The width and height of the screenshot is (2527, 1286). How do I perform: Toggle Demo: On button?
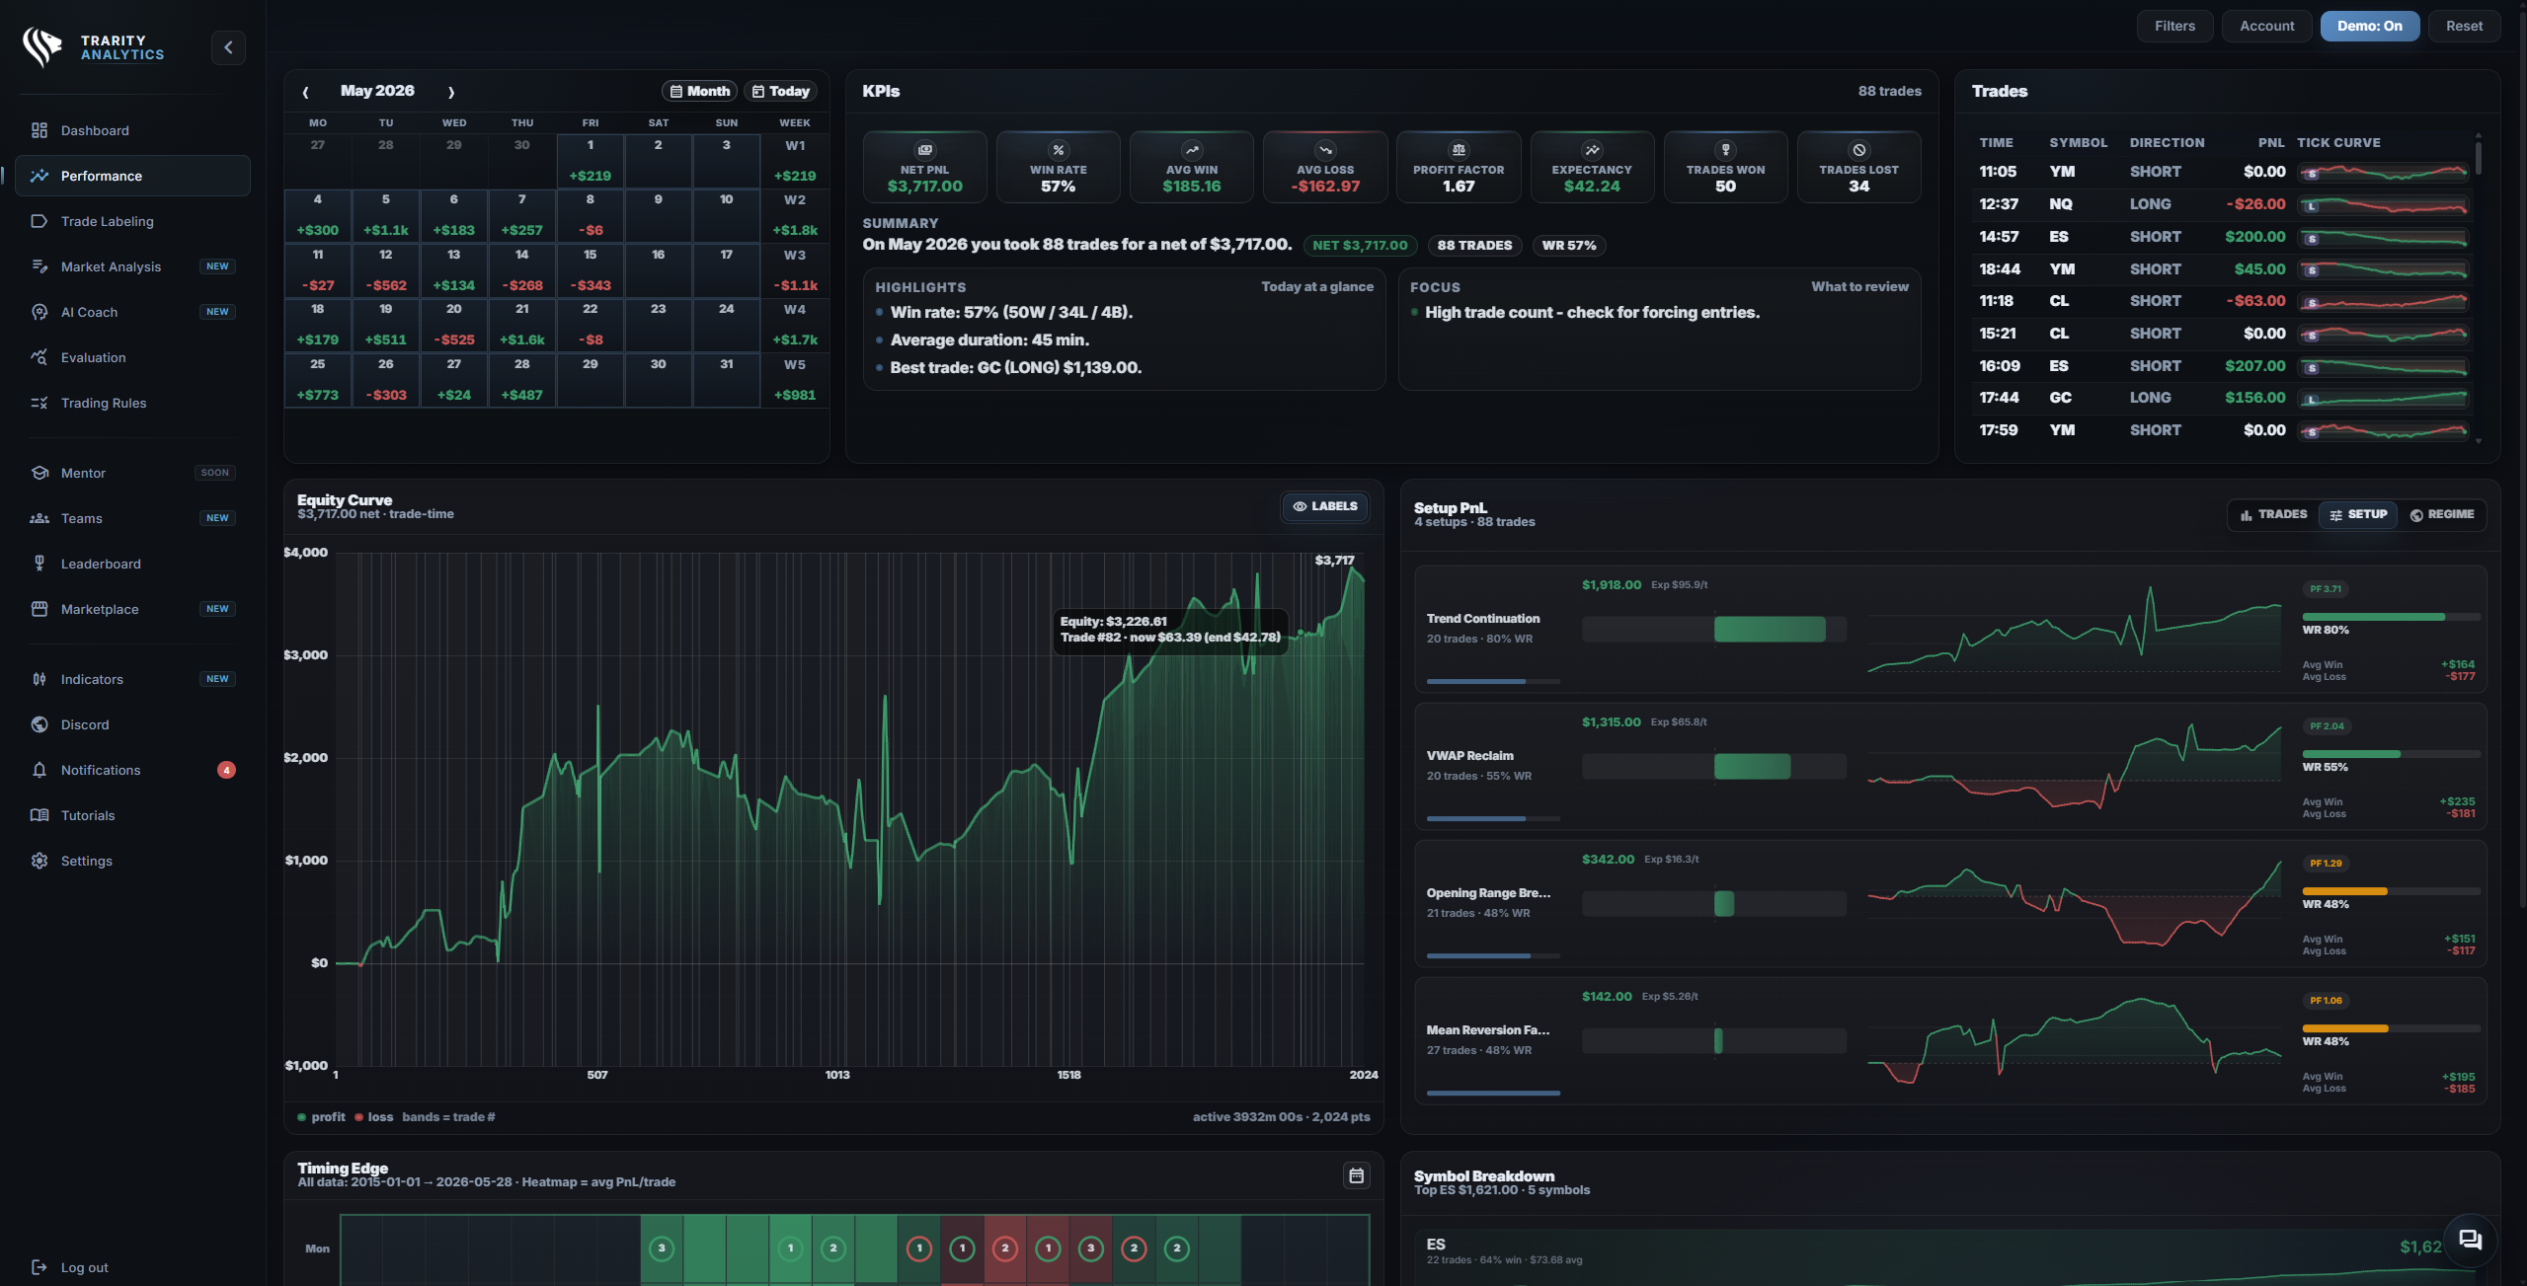(x=2369, y=26)
